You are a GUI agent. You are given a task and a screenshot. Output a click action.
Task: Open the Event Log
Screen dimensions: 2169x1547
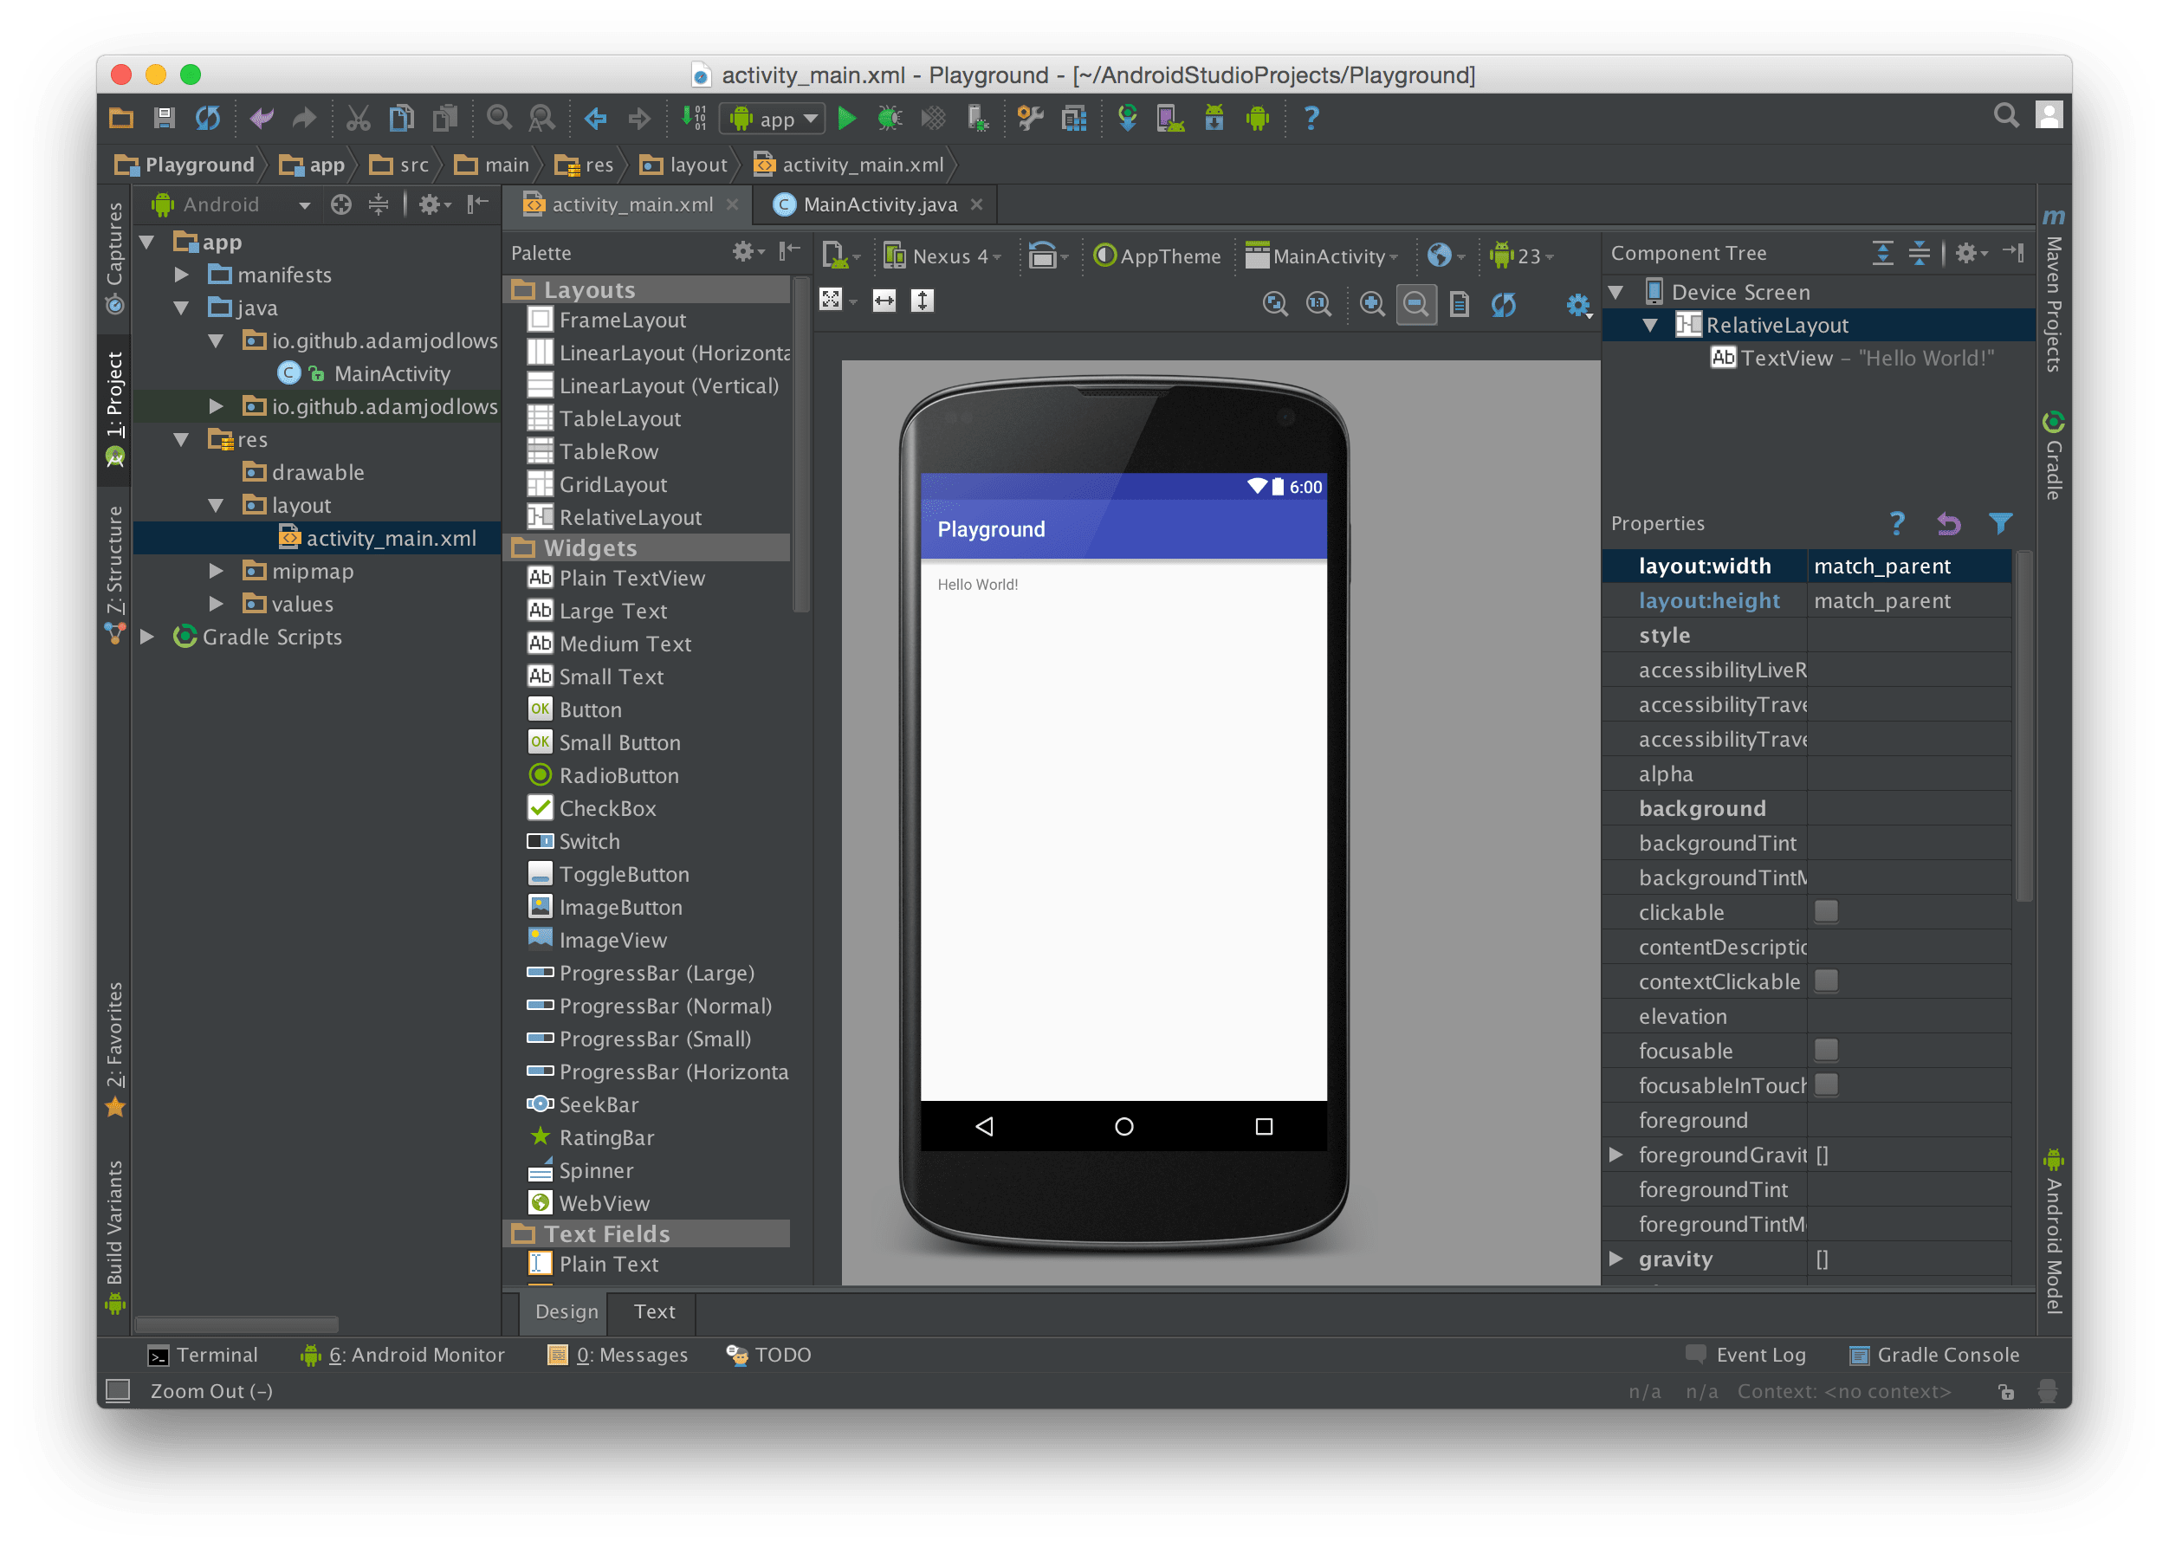click(1745, 1355)
